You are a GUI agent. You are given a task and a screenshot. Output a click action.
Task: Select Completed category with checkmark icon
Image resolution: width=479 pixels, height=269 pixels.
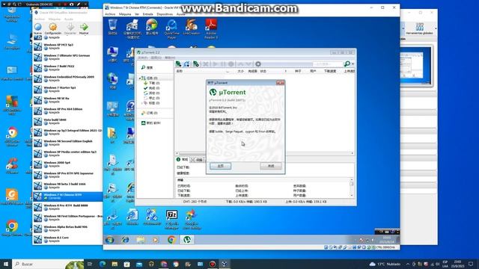[x=151, y=88]
